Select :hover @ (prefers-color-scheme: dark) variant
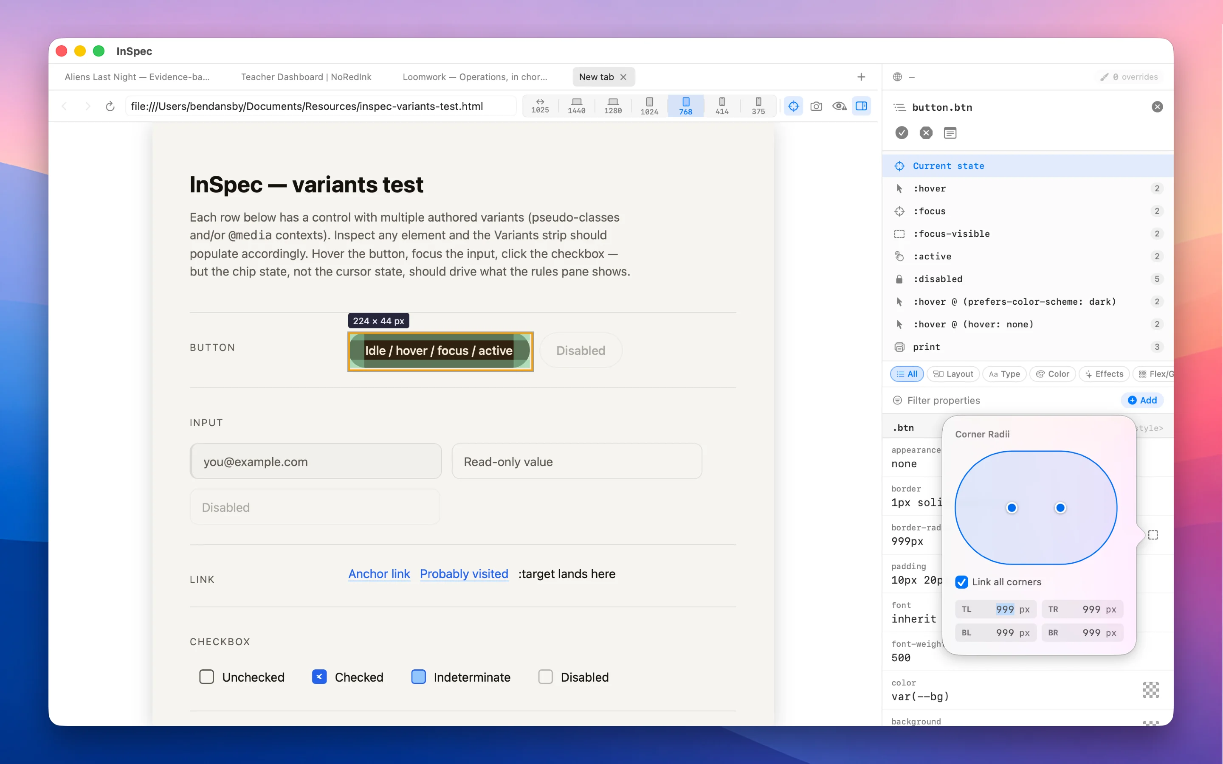 pyautogui.click(x=1027, y=302)
